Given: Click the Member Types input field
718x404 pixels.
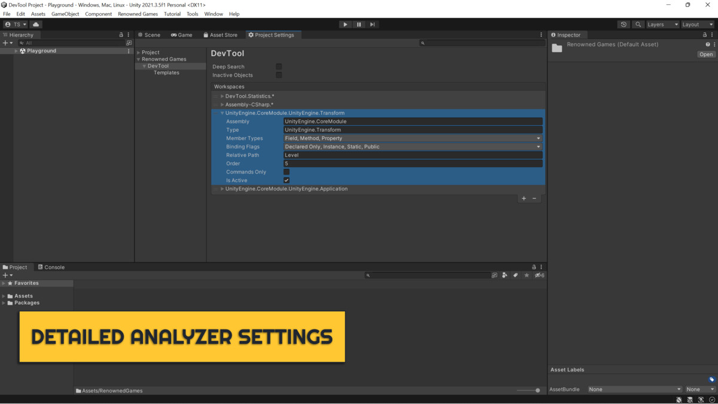Looking at the screenshot, I should (x=413, y=138).
